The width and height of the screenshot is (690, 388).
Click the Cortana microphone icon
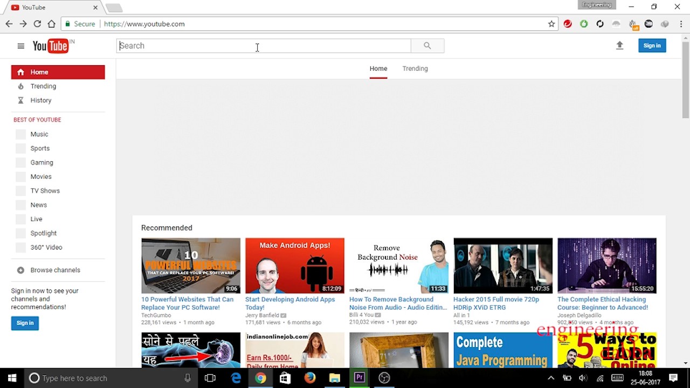point(188,378)
